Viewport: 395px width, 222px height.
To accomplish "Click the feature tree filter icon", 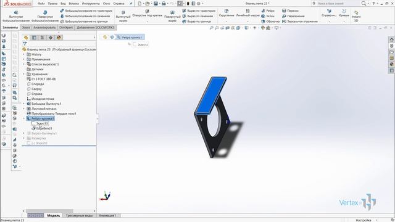I will point(25,44).
